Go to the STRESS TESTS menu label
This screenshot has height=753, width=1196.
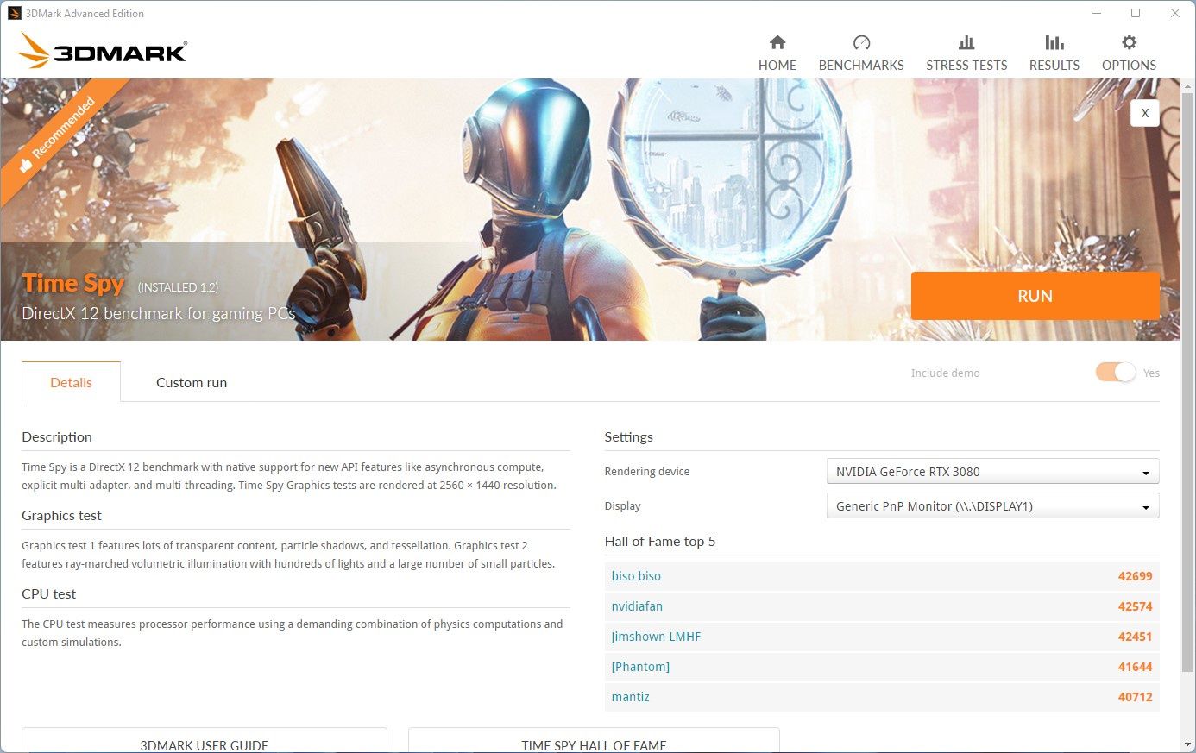pos(966,65)
